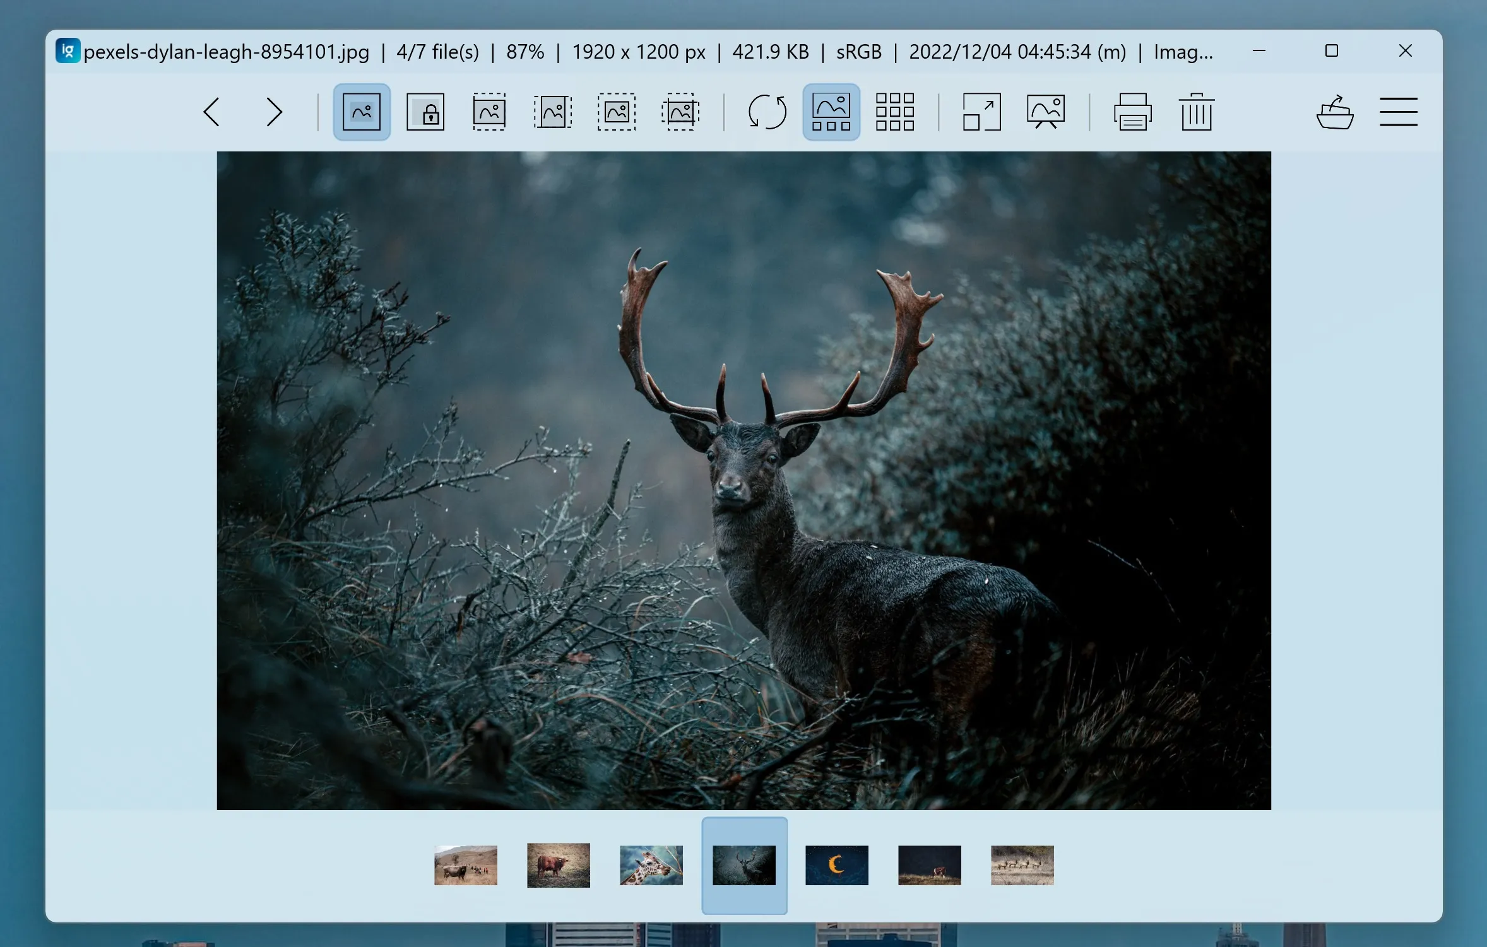Toggle the thumbnail gallery bar

[x=831, y=112]
